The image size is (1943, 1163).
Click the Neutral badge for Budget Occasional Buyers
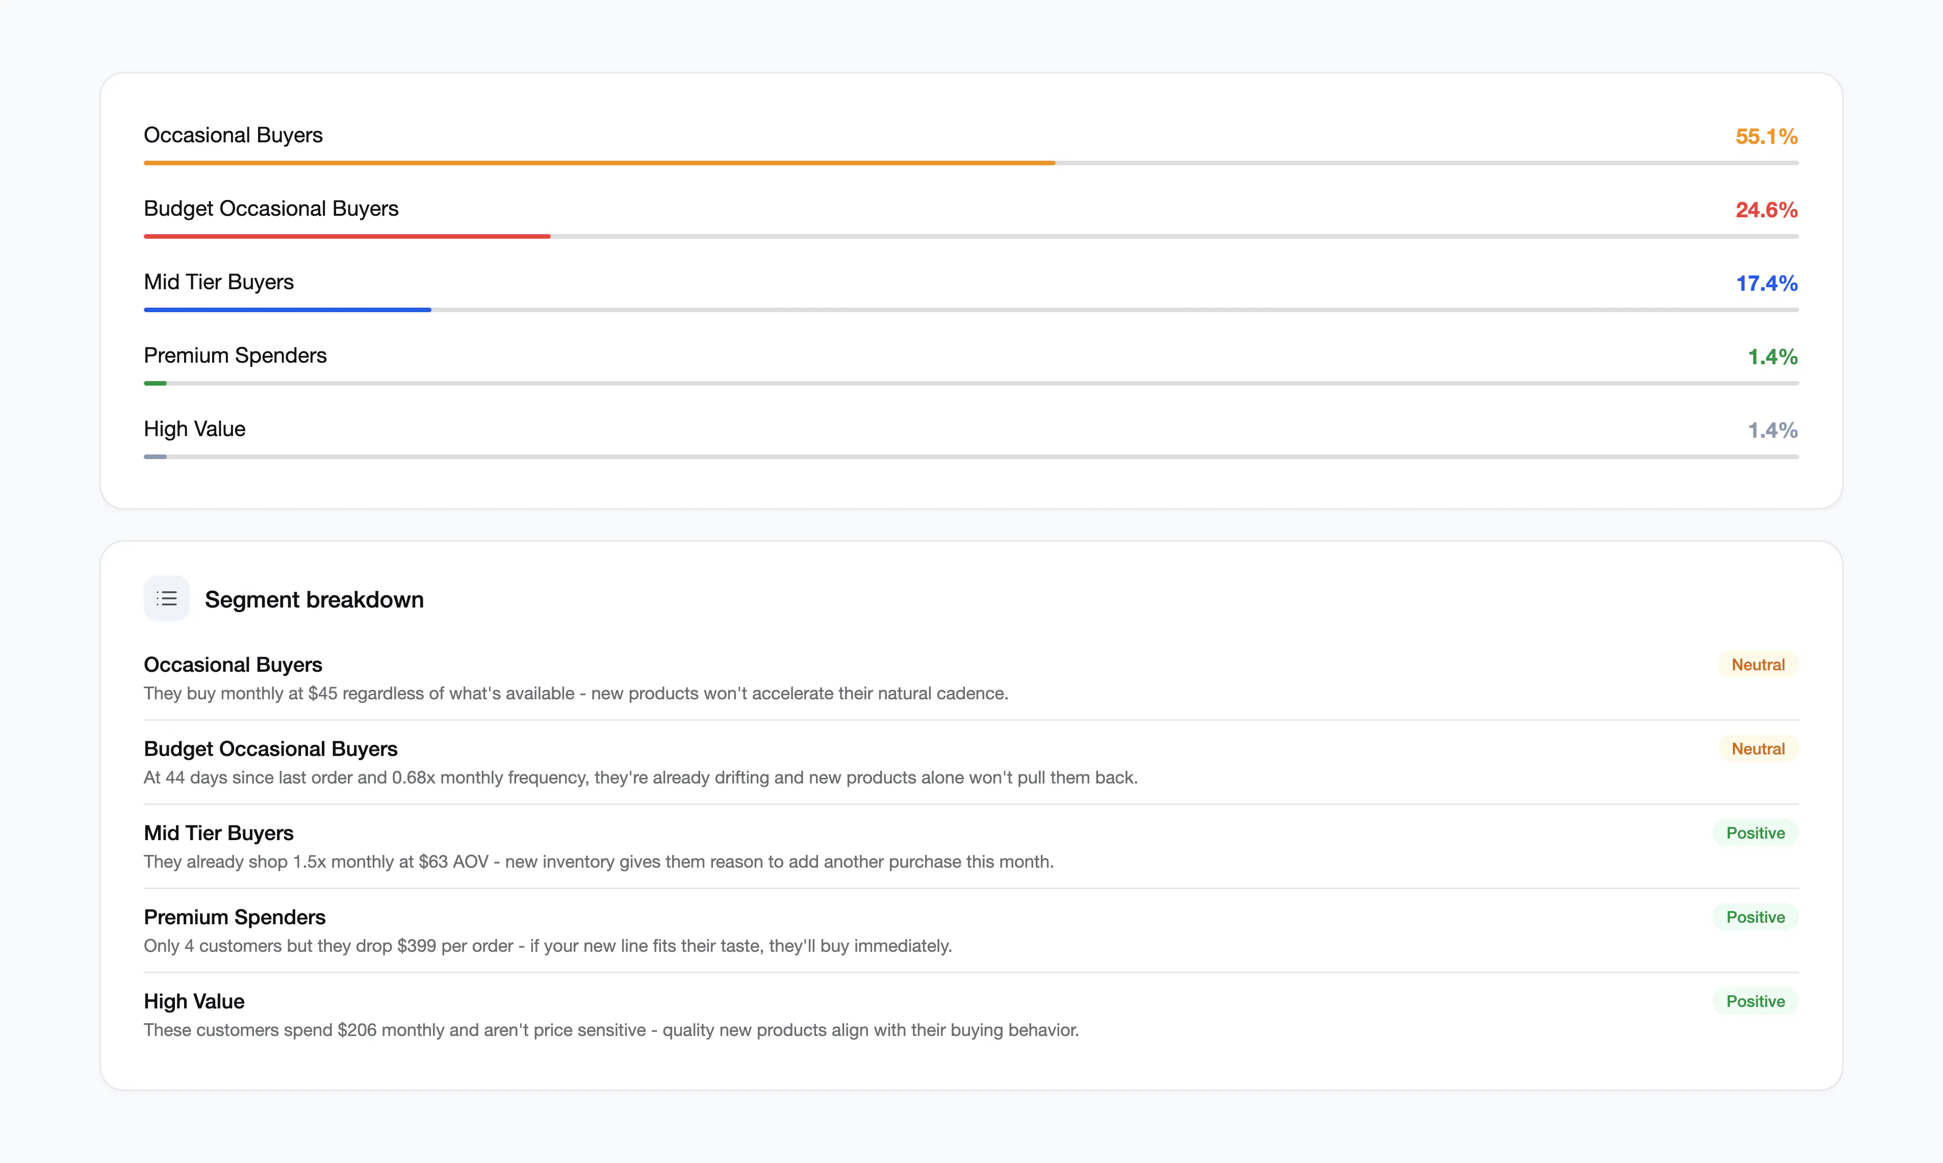pos(1758,748)
